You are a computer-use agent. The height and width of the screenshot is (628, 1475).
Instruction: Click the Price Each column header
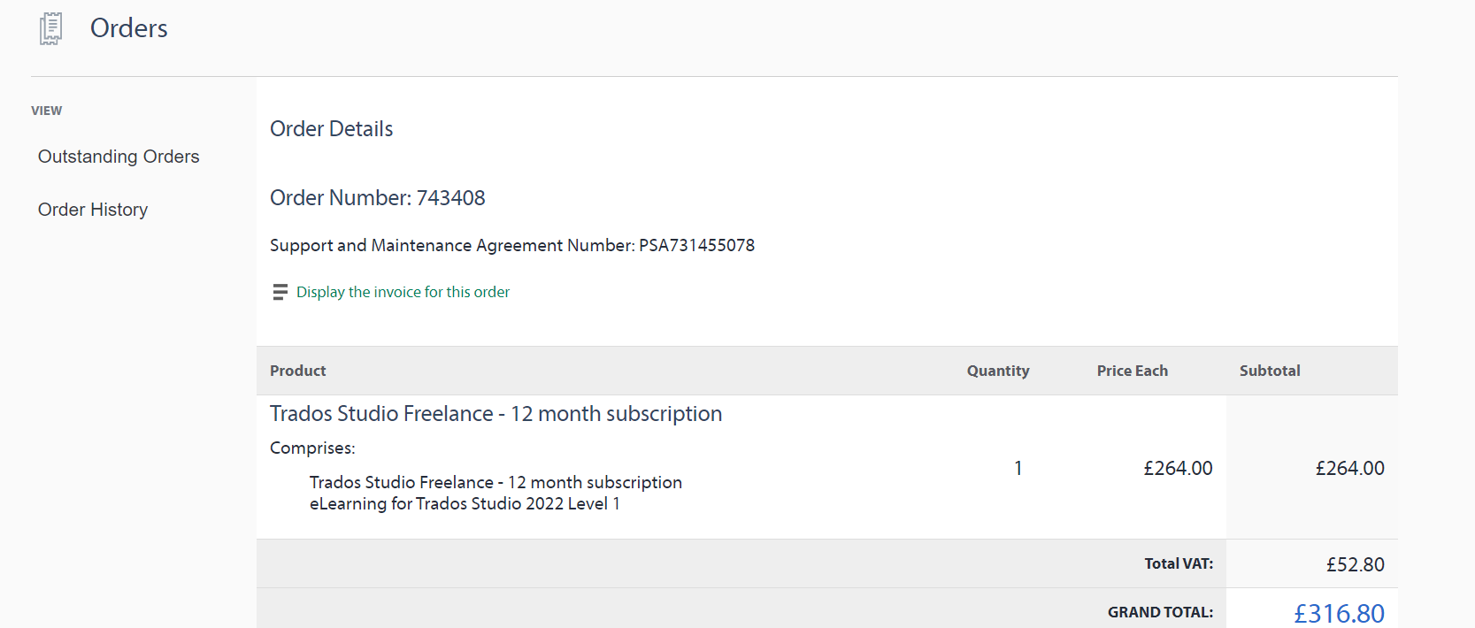click(1133, 371)
